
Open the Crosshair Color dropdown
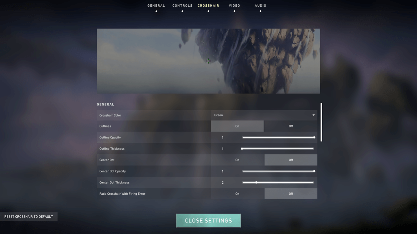pyautogui.click(x=264, y=115)
